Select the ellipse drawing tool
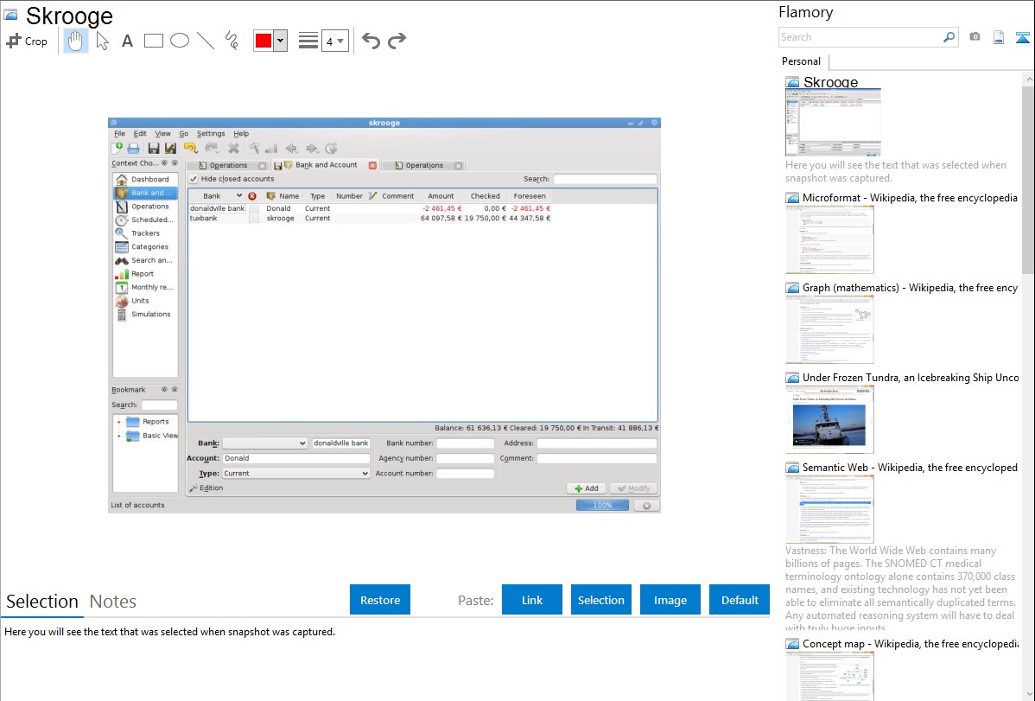 [180, 41]
